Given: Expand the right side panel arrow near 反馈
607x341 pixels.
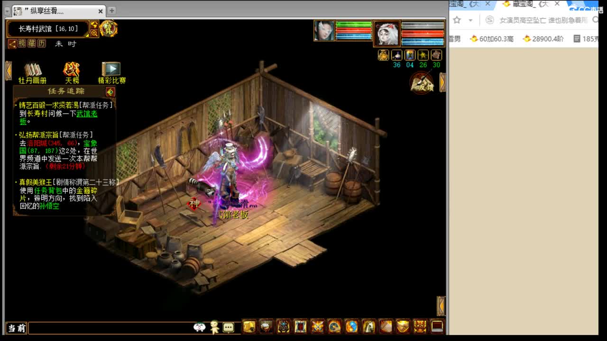Looking at the screenshot, I should pos(442,82).
